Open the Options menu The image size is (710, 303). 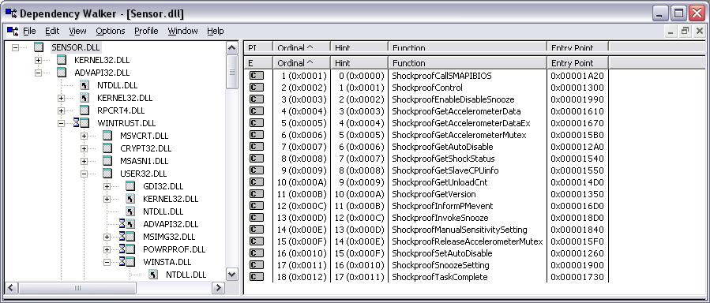[x=111, y=31]
